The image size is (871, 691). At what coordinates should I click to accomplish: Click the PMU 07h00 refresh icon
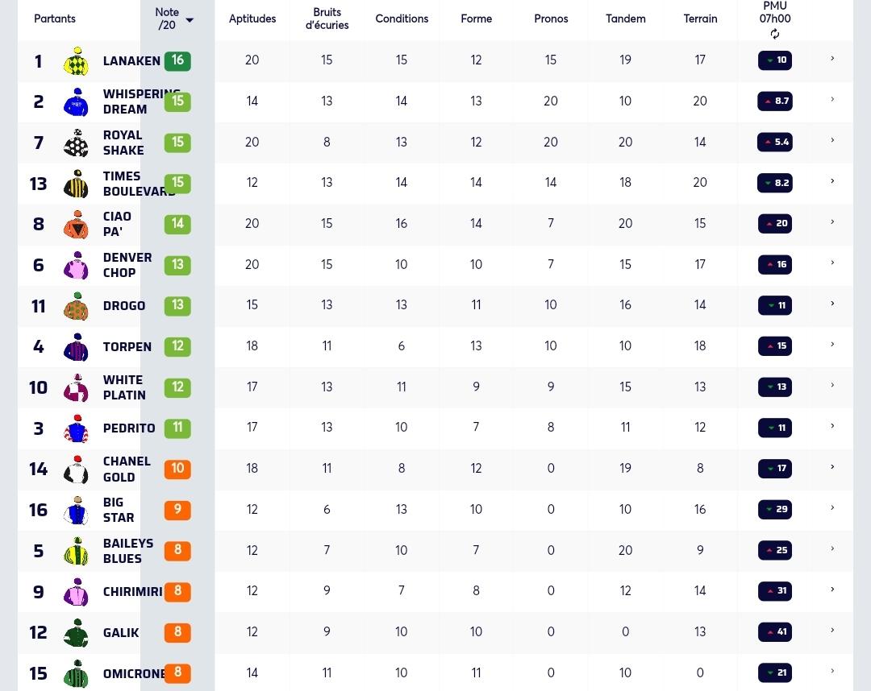point(775,35)
